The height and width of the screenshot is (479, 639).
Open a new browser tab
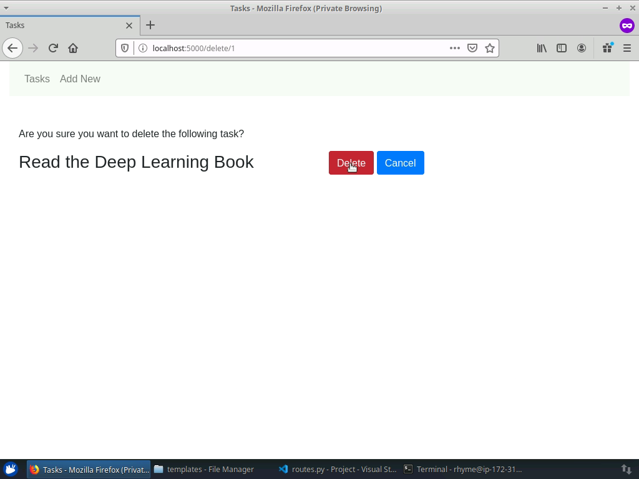coord(150,26)
